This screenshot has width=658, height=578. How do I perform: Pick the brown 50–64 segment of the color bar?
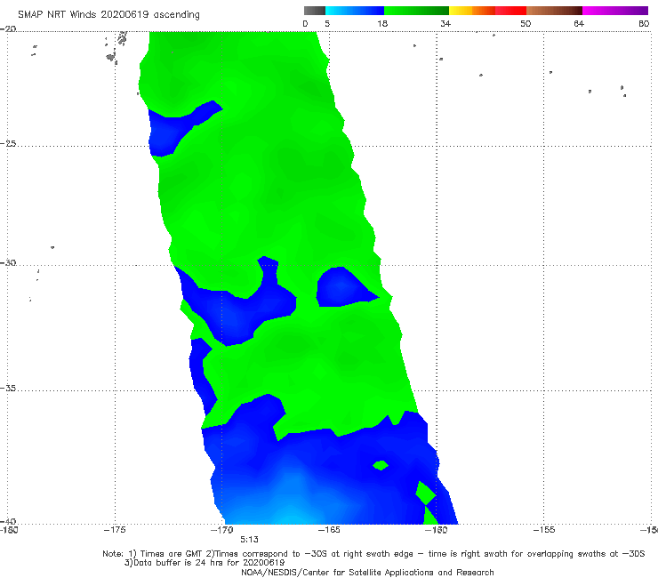[554, 11]
